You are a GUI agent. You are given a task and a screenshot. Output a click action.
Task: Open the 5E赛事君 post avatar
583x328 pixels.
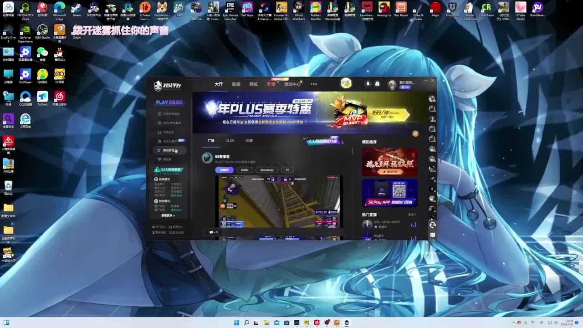coord(207,158)
